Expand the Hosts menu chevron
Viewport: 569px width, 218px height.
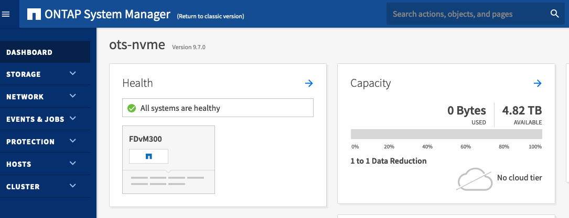coord(73,164)
